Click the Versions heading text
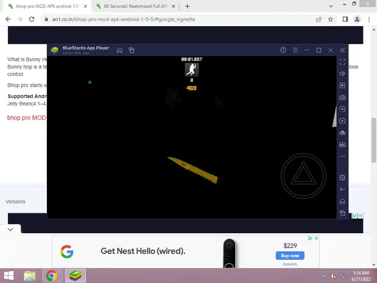377x283 pixels. pyautogui.click(x=15, y=202)
